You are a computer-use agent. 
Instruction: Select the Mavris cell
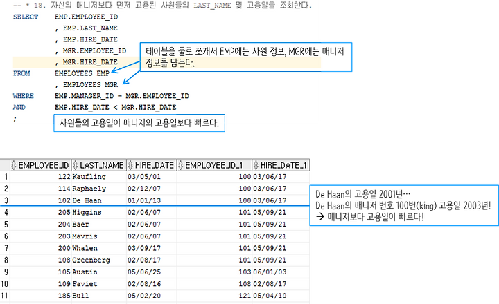click(x=99, y=236)
